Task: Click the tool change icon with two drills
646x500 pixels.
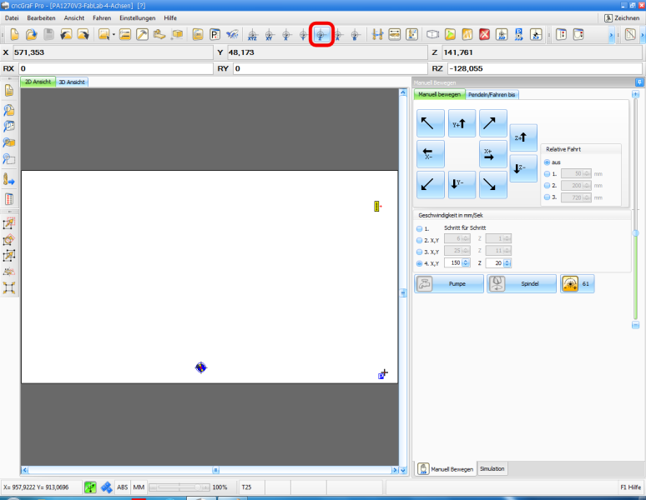Action: (x=377, y=34)
